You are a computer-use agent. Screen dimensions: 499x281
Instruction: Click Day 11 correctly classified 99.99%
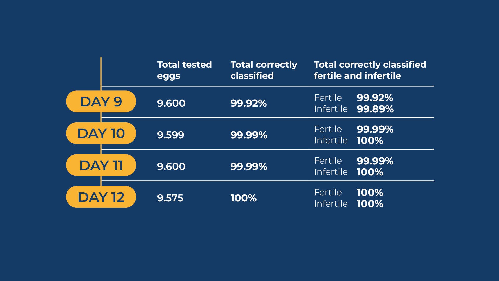[x=249, y=167]
